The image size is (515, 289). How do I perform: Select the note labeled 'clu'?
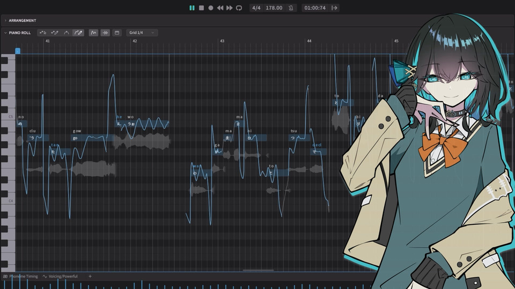(x=39, y=138)
